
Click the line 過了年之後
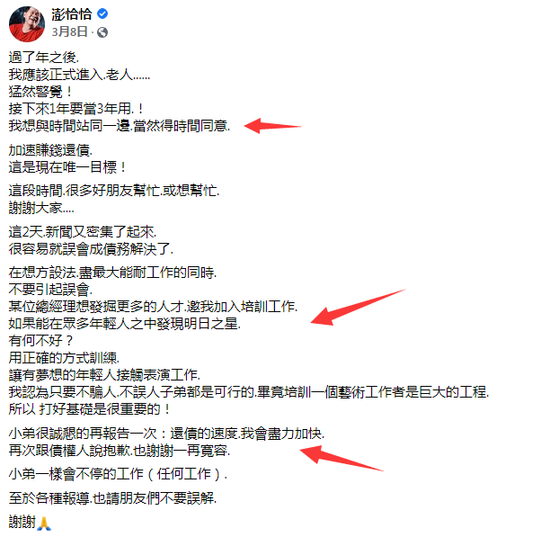(x=44, y=57)
